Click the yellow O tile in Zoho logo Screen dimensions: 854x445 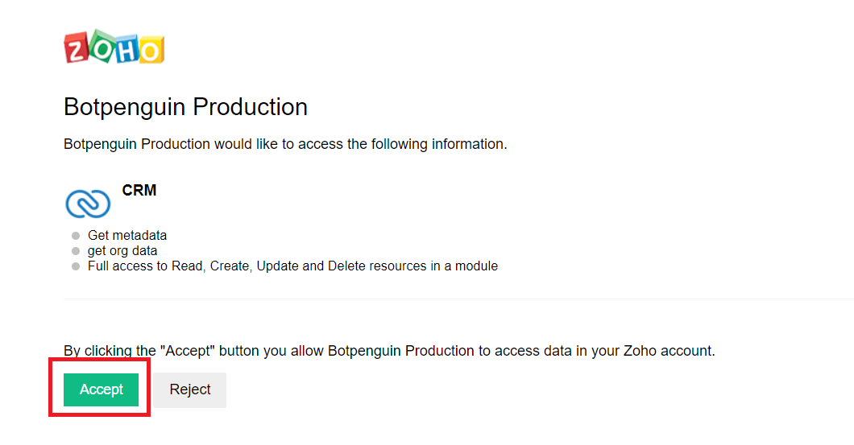pyautogui.click(x=150, y=50)
